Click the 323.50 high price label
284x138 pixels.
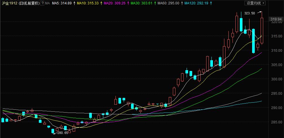249,13
